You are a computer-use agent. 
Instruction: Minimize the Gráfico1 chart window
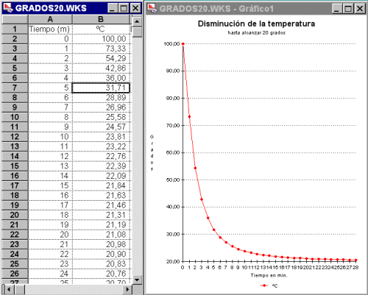pos(336,9)
